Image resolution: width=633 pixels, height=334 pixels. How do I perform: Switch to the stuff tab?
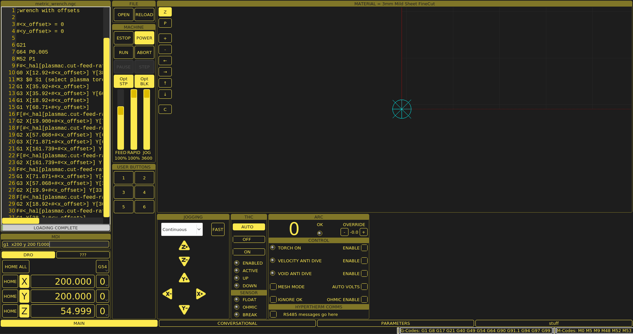(554, 323)
